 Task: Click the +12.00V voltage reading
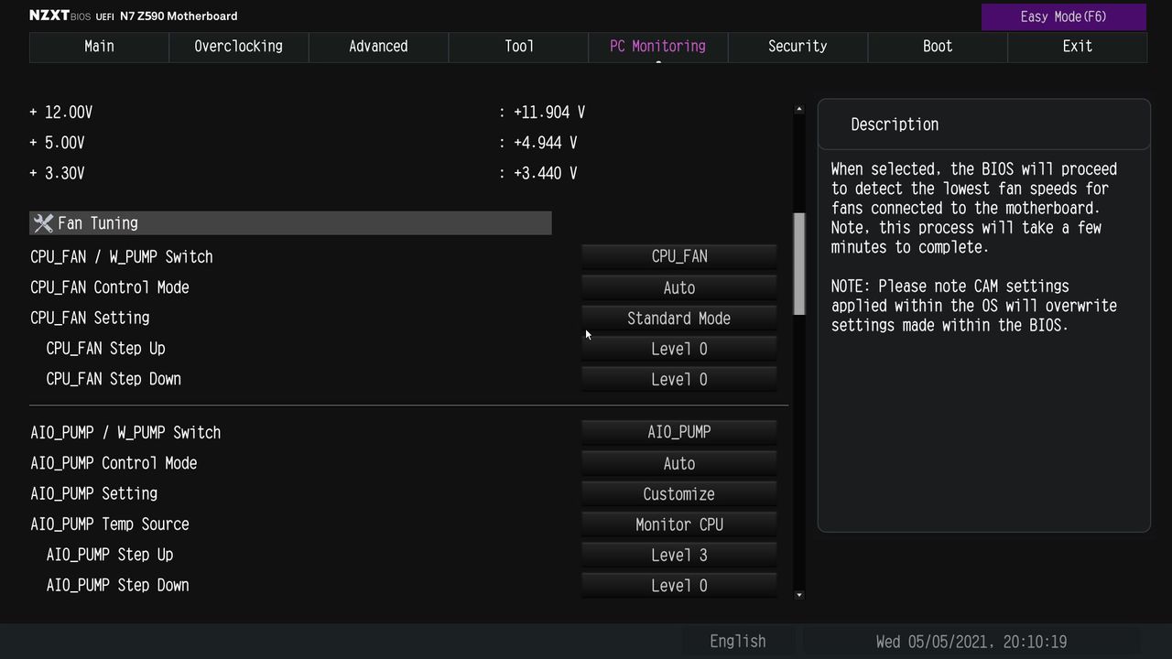[x=61, y=113]
